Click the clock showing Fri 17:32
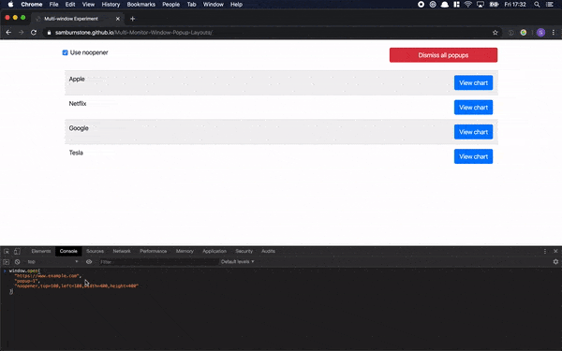The image size is (562, 351). click(515, 5)
